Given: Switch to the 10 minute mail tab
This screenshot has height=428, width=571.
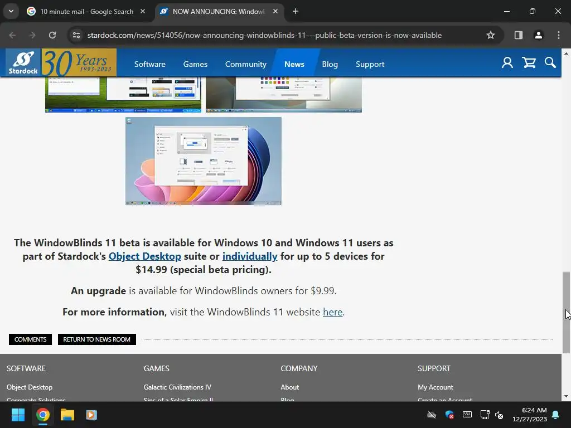Looking at the screenshot, I should [86, 11].
